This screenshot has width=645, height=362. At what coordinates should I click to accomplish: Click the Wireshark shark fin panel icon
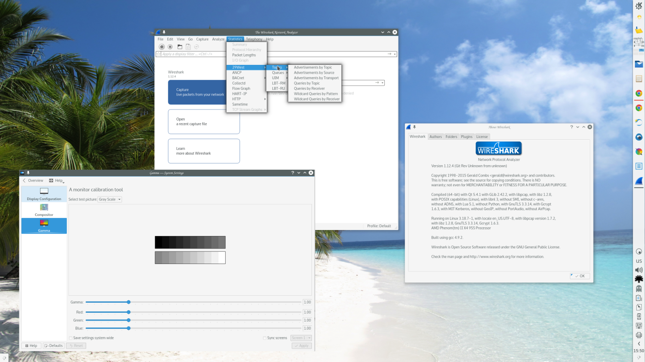coord(639,181)
